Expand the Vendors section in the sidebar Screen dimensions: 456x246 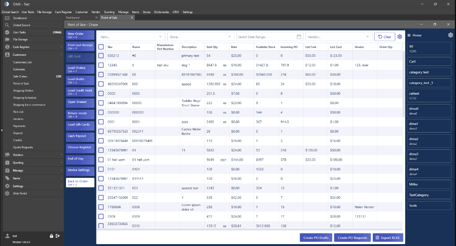point(32,155)
